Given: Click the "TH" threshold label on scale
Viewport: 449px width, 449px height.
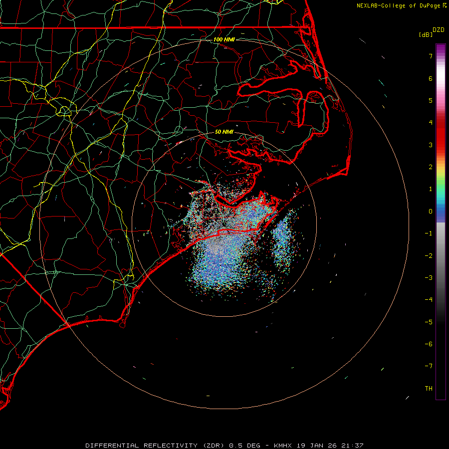Looking at the screenshot, I should pos(429,389).
